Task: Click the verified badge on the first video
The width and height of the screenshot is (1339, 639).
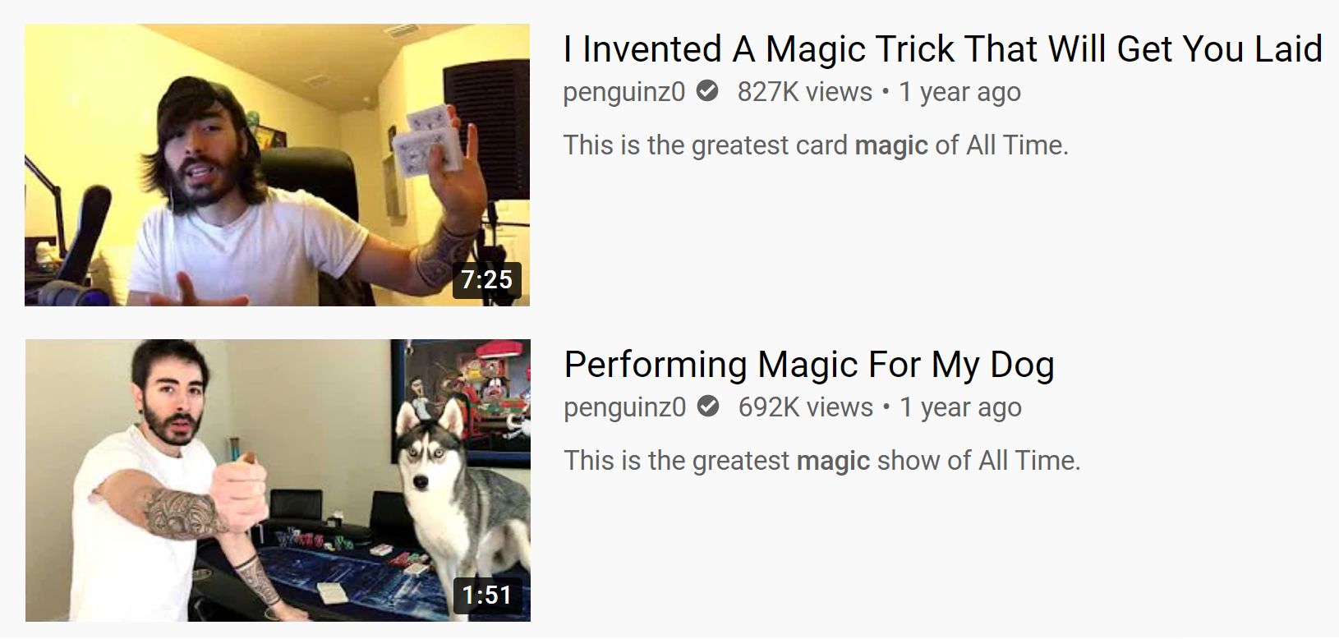Action: pyautogui.click(x=707, y=91)
